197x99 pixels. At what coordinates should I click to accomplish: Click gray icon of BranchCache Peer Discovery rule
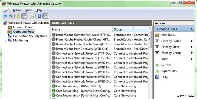[x=54, y=49]
